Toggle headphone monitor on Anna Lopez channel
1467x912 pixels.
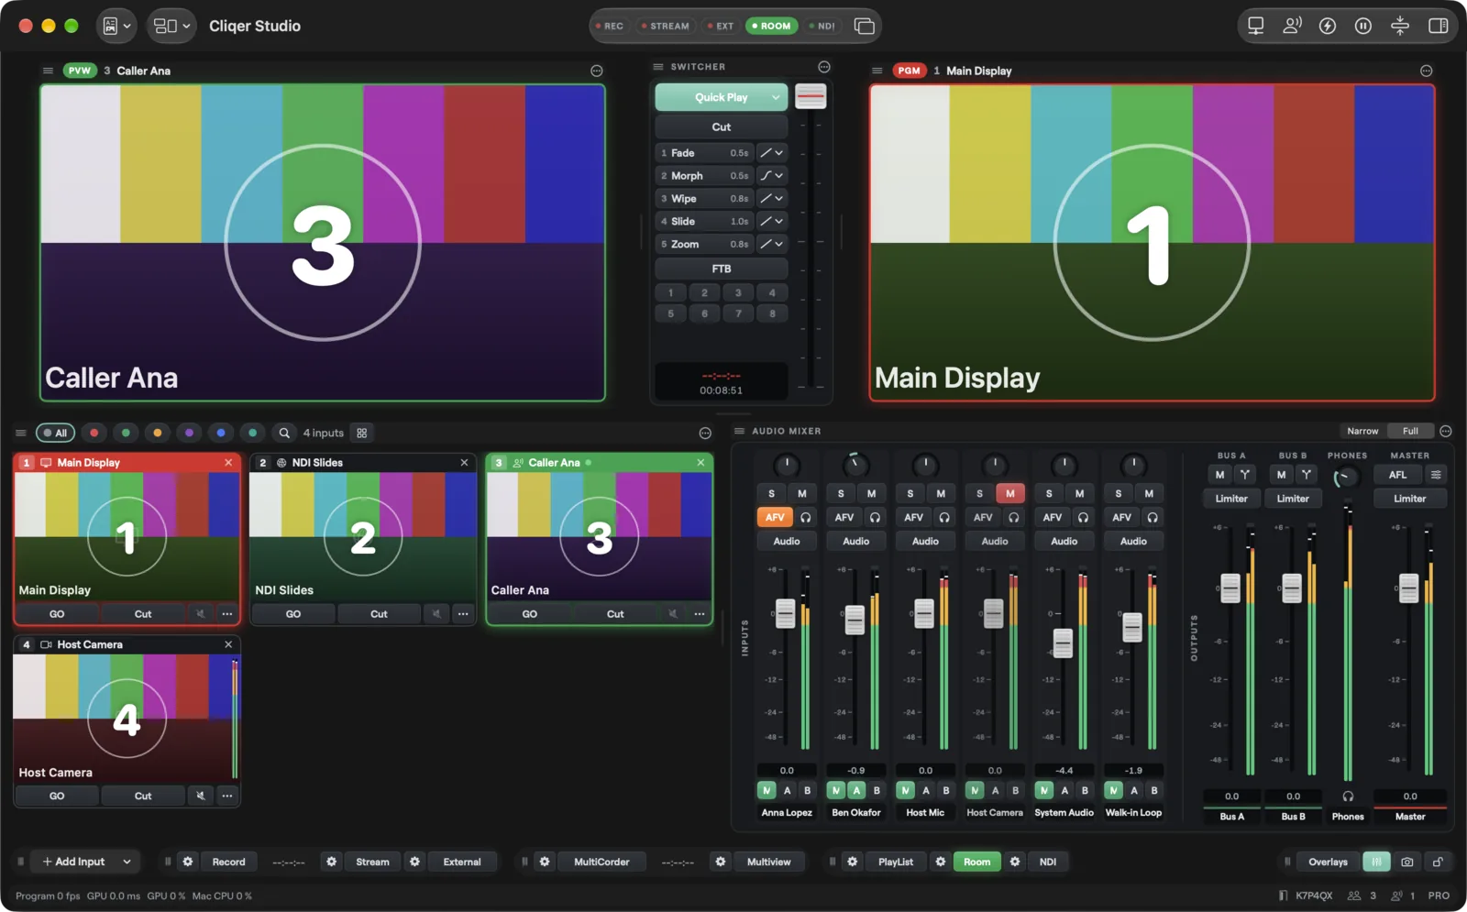(x=805, y=517)
